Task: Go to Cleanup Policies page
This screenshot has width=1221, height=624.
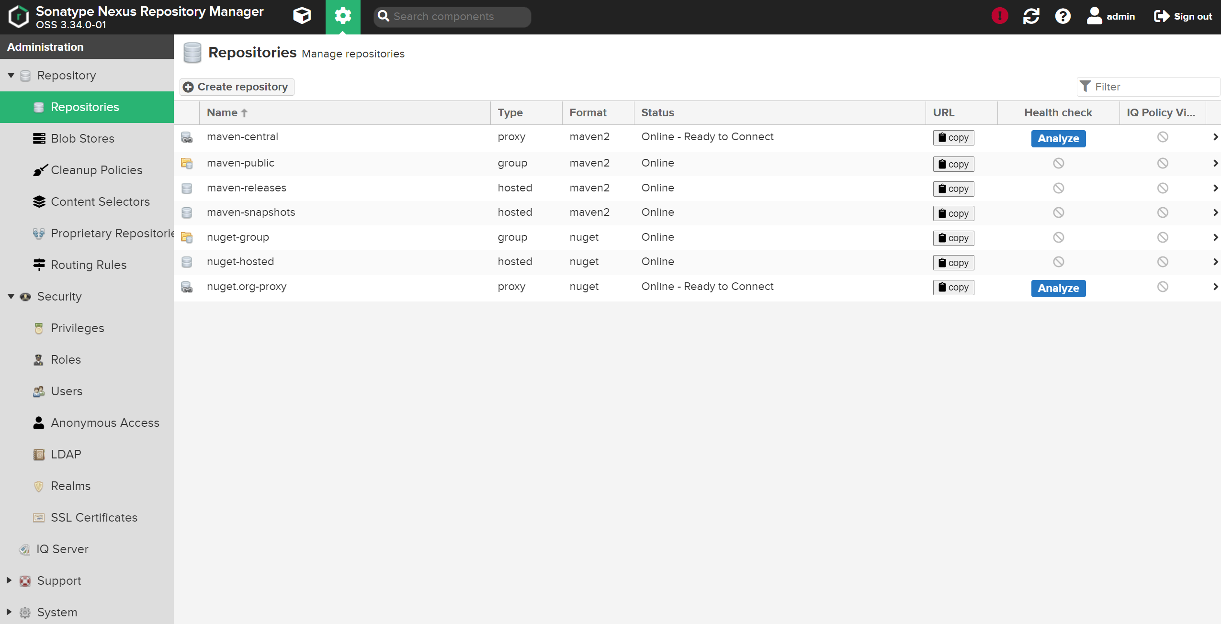Action: pyautogui.click(x=96, y=170)
